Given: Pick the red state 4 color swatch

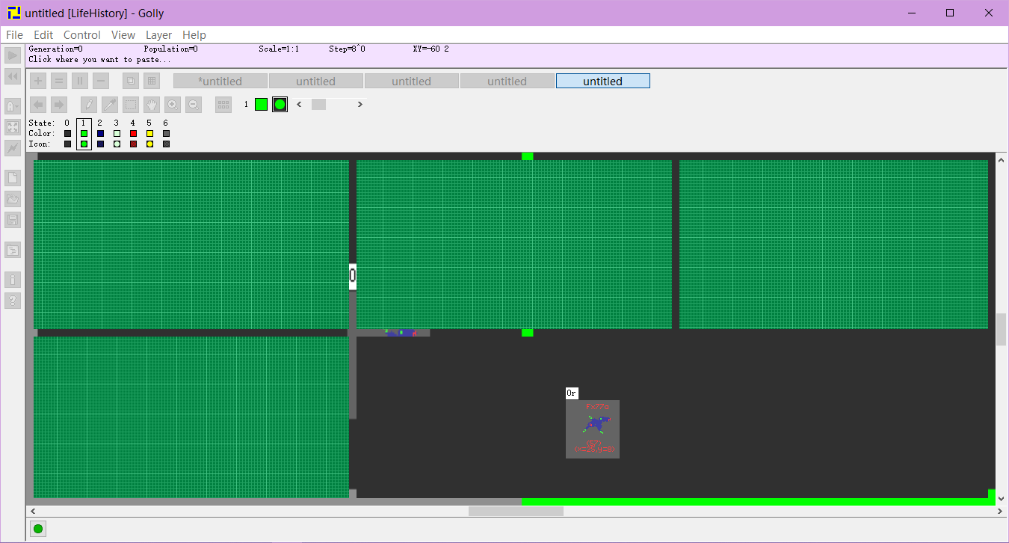Looking at the screenshot, I should 133,134.
